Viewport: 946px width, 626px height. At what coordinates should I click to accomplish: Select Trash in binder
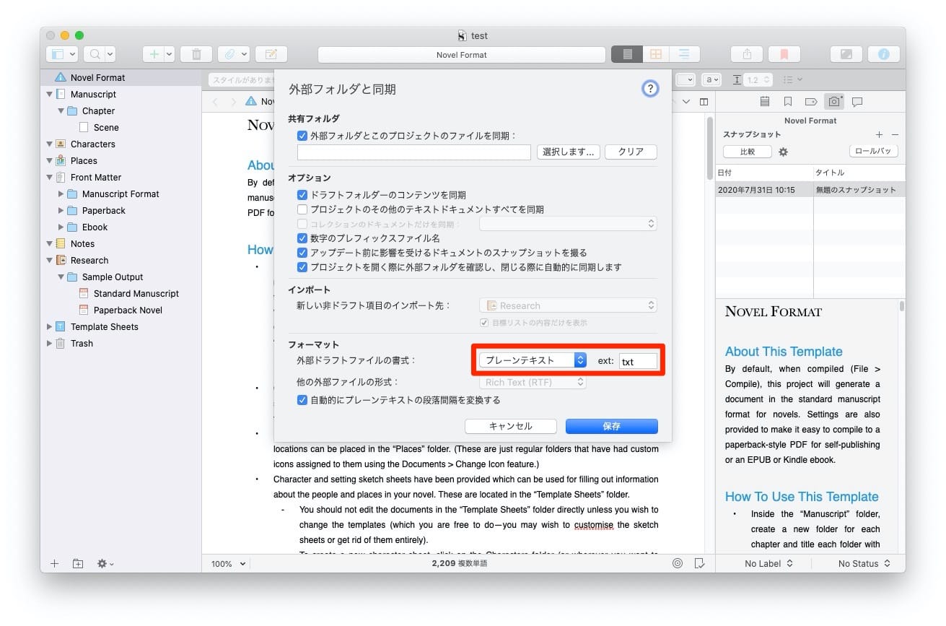click(x=82, y=343)
